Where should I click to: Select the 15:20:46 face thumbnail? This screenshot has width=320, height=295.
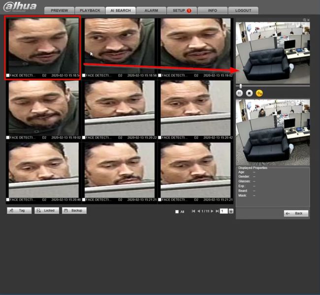pos(43,170)
